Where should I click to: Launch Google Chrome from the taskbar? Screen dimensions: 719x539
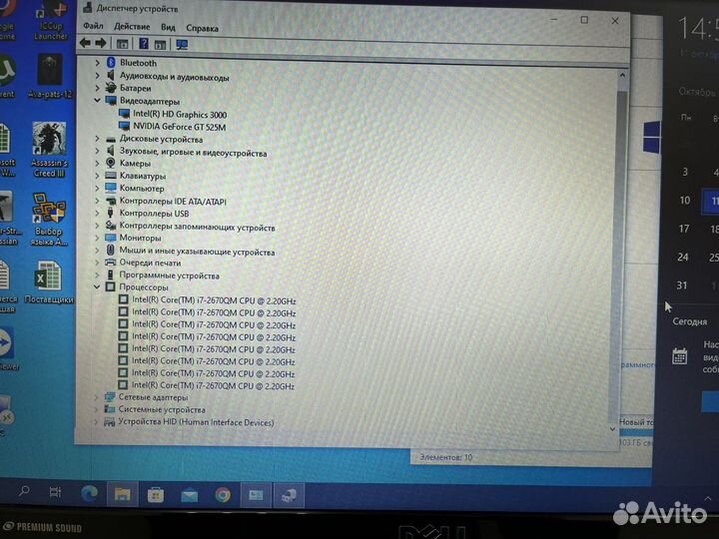click(x=223, y=495)
